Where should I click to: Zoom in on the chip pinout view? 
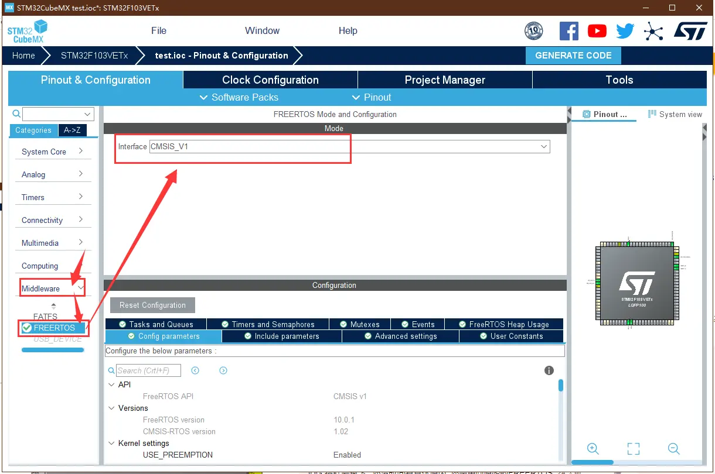tap(593, 449)
